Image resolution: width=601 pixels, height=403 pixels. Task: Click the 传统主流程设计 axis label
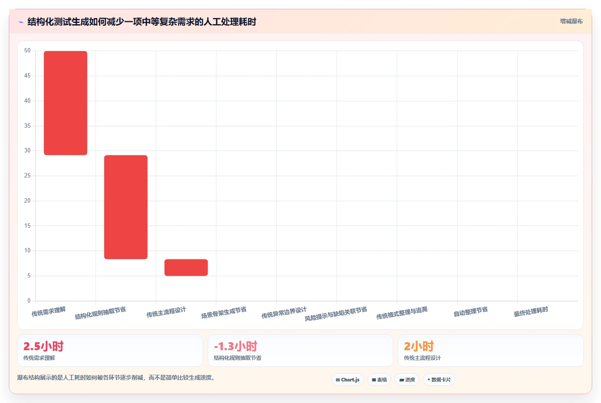coord(166,312)
